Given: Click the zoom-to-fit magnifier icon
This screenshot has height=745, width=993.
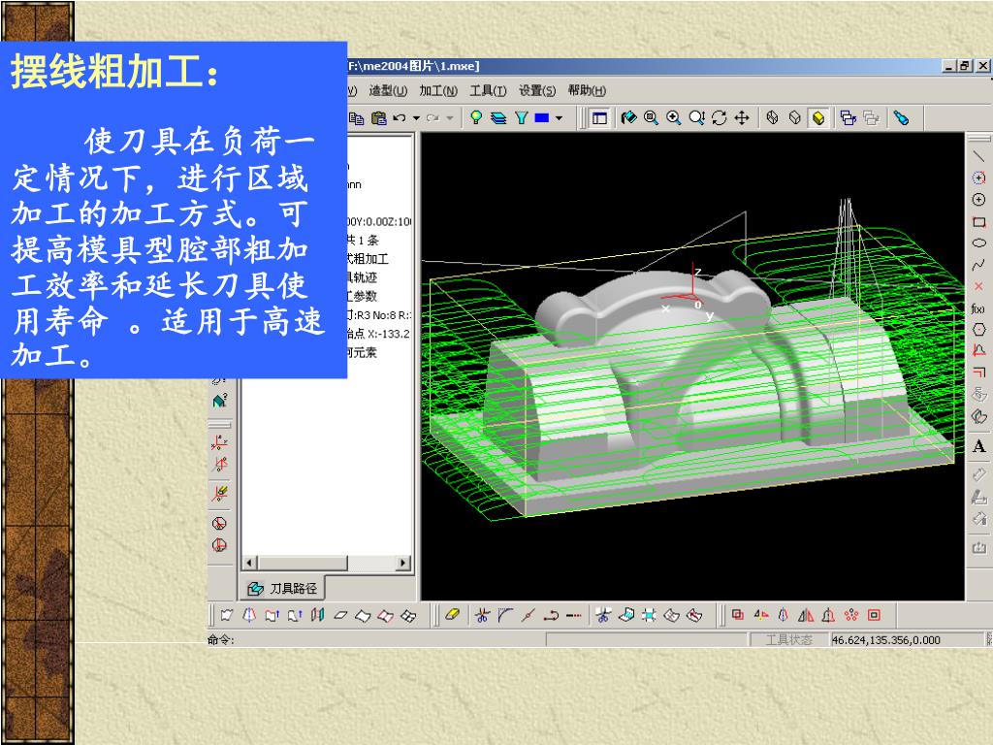Looking at the screenshot, I should click(651, 117).
